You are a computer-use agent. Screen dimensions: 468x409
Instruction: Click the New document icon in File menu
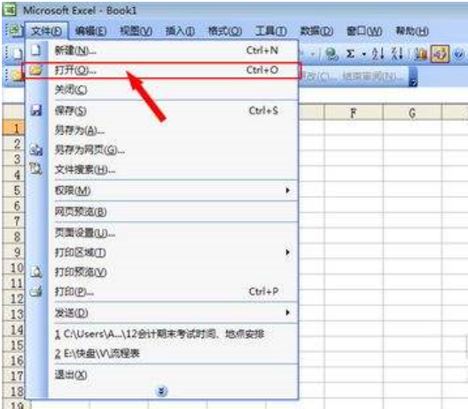(x=35, y=50)
